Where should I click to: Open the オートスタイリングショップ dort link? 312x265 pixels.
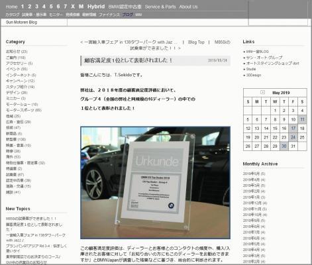tap(273, 64)
